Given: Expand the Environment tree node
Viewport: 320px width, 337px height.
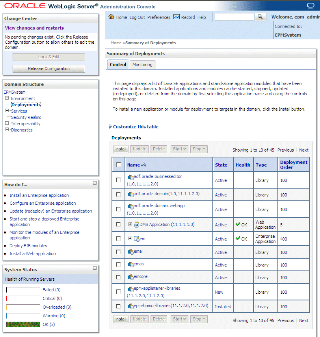Looking at the screenshot, I should point(7,98).
